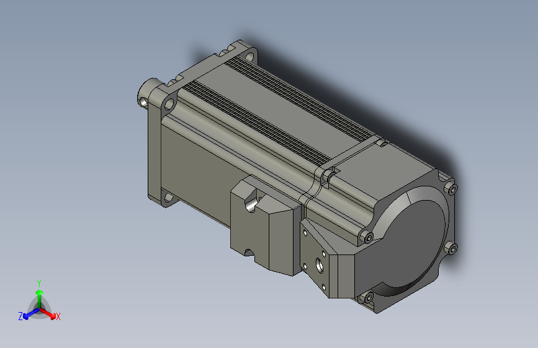Click the red X axis arrow of the triad
This screenshot has height=348, width=538.
pyautogui.click(x=47, y=313)
